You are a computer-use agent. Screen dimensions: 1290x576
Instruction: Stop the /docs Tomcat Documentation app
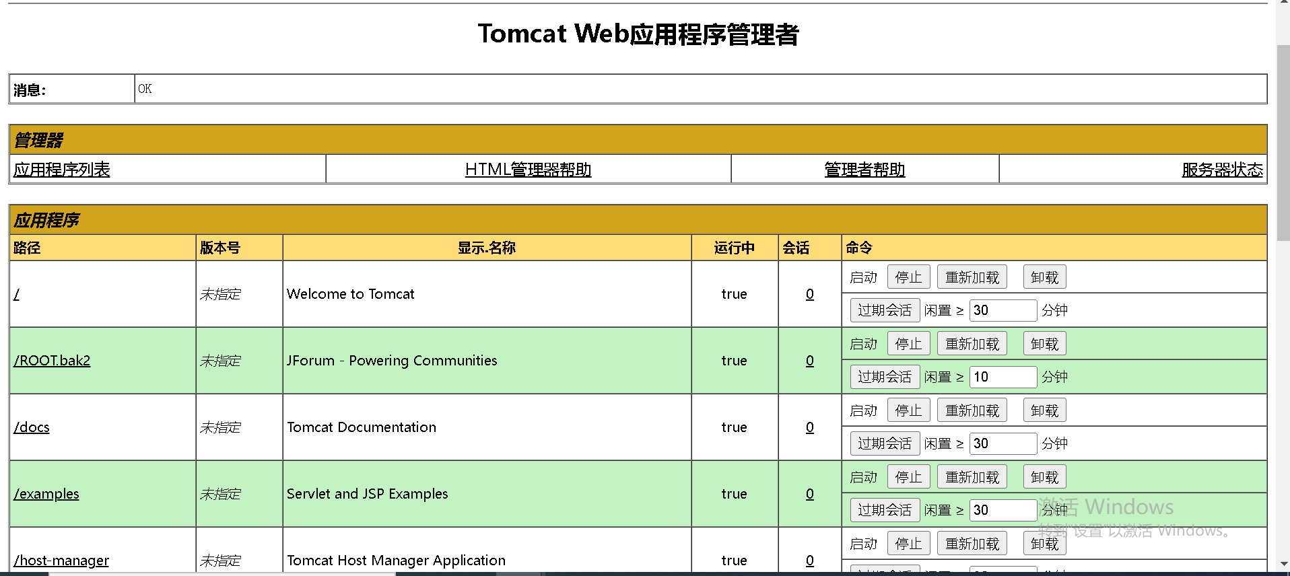[x=909, y=410]
